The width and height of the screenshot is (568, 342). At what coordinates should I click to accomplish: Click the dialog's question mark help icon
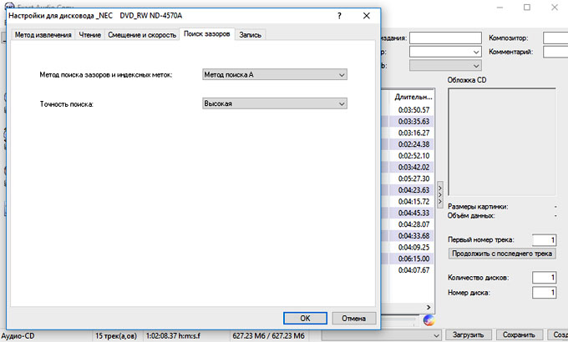point(338,16)
